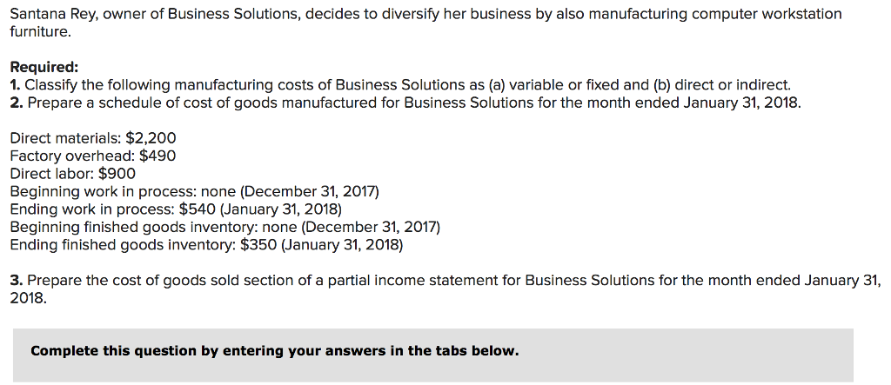891x385 pixels.
Task: Click the "Ending finished goods inventory: $350" line
Action: coord(207,245)
